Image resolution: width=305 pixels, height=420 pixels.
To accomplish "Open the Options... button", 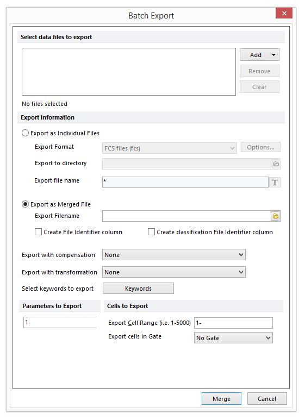I will 260,147.
